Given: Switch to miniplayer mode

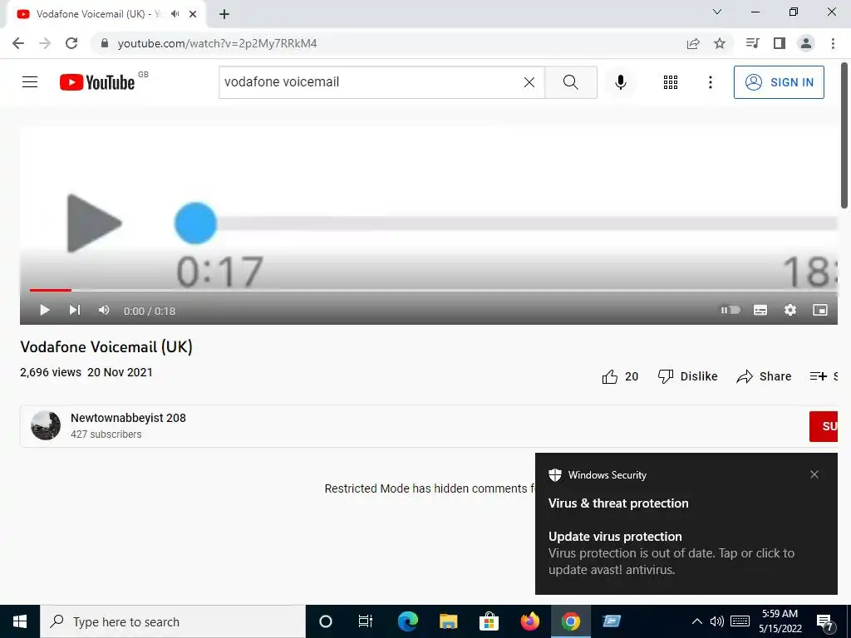Looking at the screenshot, I should pos(819,310).
